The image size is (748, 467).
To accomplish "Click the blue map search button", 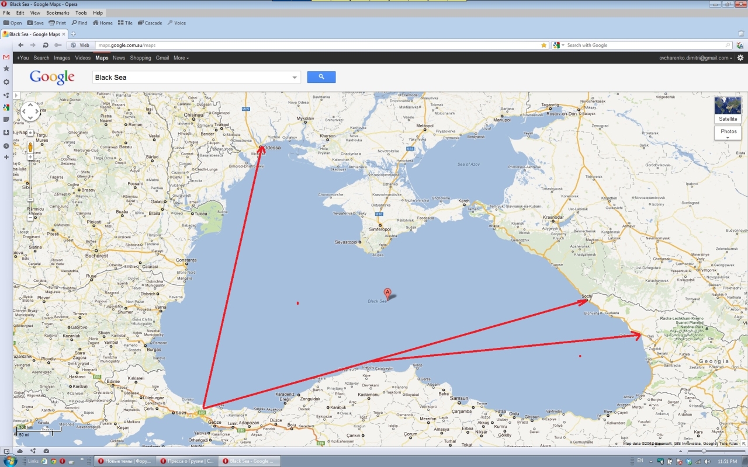I will [x=321, y=77].
